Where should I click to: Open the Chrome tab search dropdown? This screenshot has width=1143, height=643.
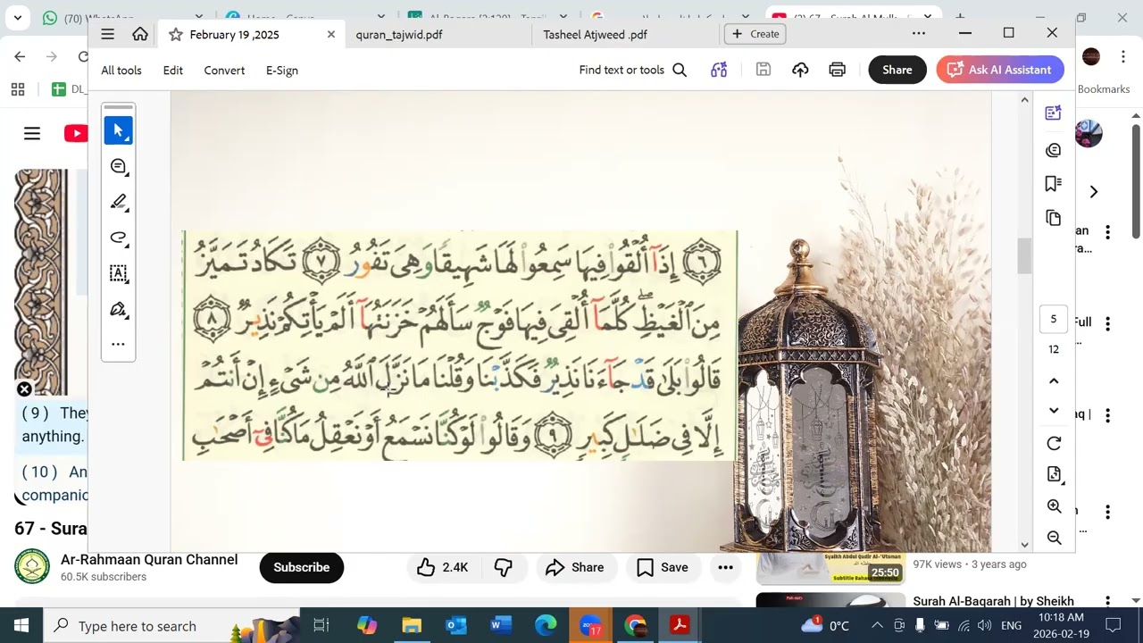click(x=17, y=17)
